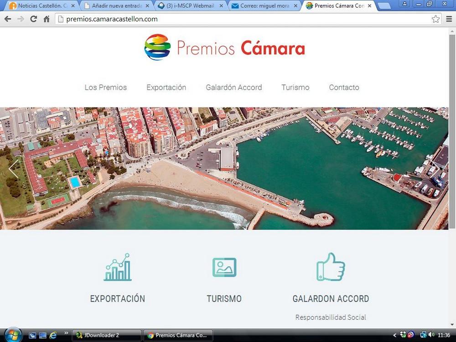
Task: Open the Windows Start menu orb
Action: point(13,335)
